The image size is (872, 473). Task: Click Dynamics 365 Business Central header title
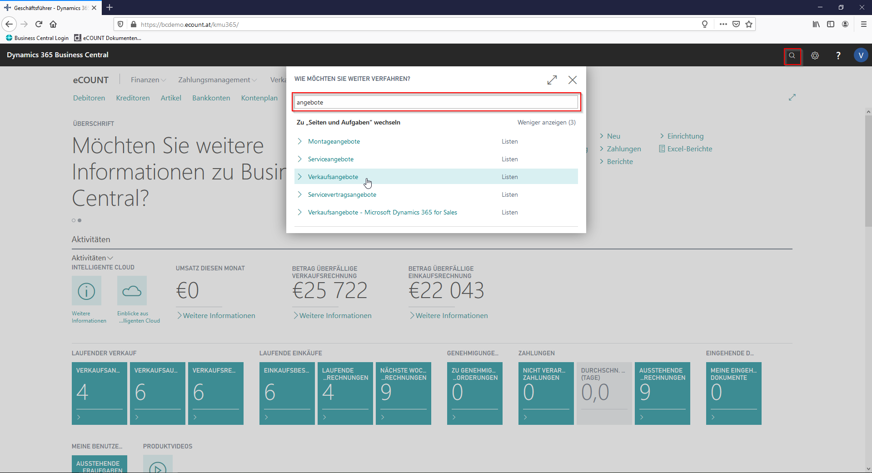pyautogui.click(x=58, y=55)
